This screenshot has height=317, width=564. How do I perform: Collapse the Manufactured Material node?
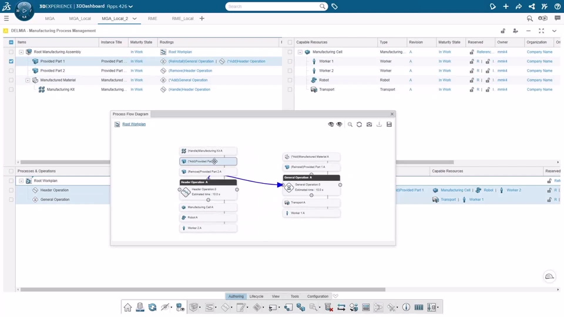click(28, 80)
